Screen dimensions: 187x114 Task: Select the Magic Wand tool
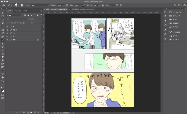click(x=2, y=23)
